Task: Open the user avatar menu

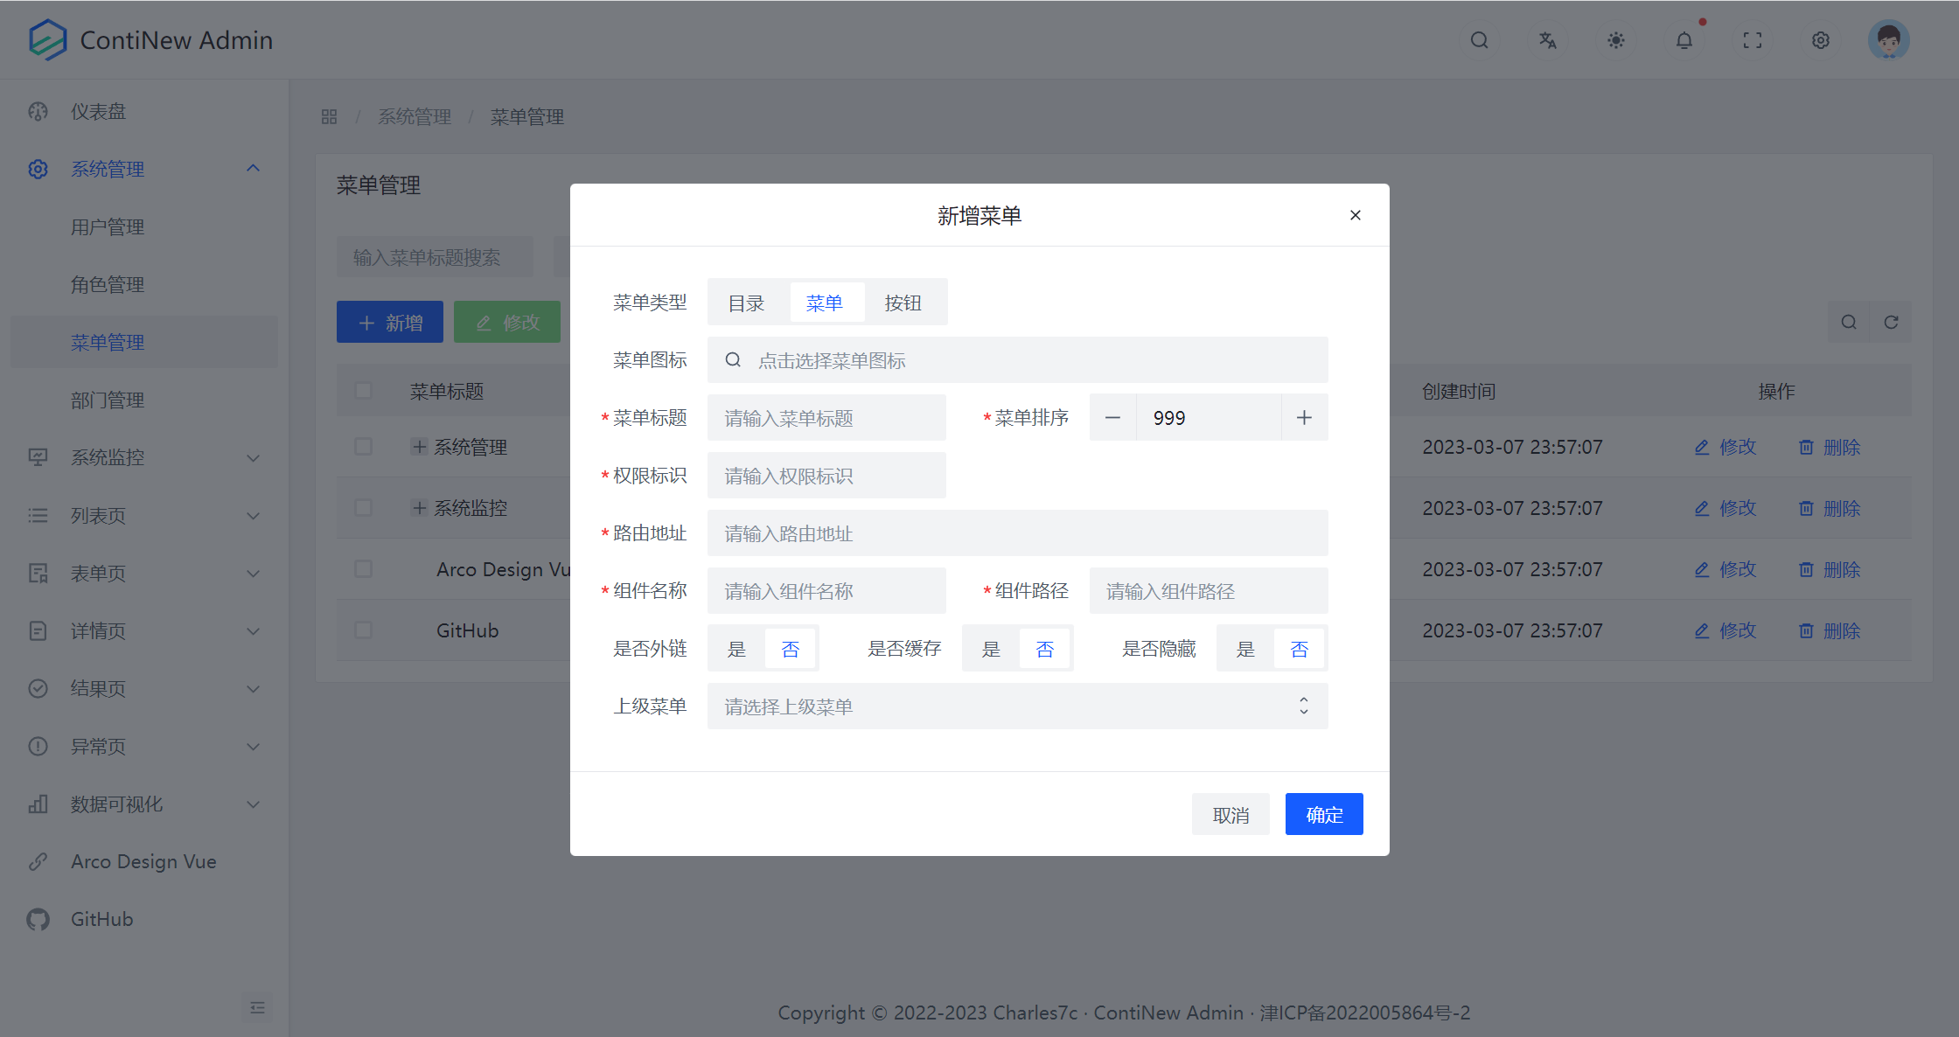Action: (1889, 40)
